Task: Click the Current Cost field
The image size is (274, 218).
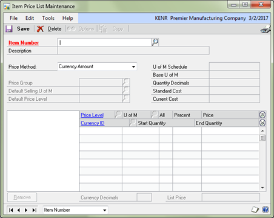Action: [x=235, y=98]
